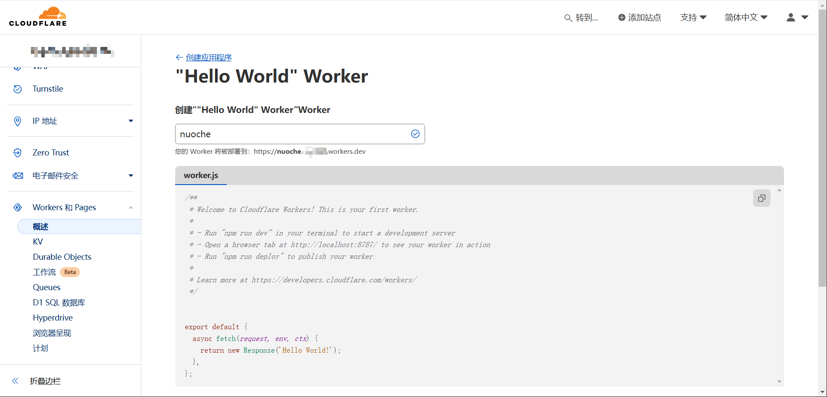Screen dimensions: 827x397
Task: Open Hyperdrive in the sidebar
Action: pos(53,318)
